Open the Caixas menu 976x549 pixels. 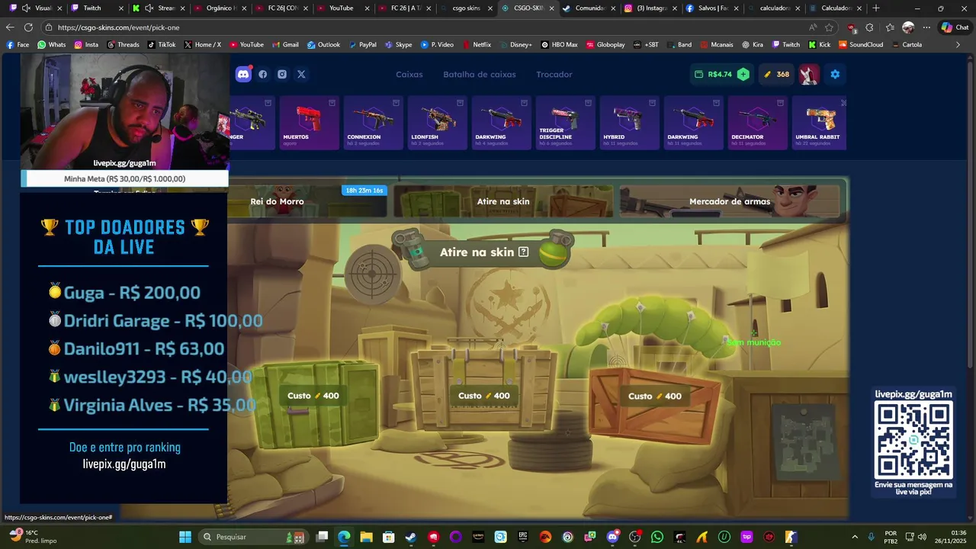point(409,74)
